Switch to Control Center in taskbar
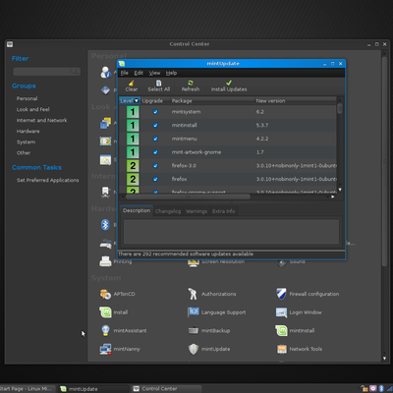The height and width of the screenshot is (393, 393). (x=166, y=389)
